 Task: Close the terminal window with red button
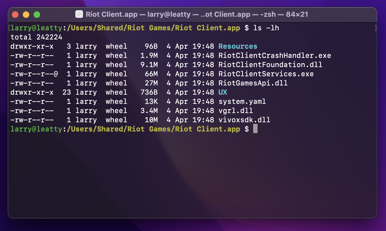15,14
